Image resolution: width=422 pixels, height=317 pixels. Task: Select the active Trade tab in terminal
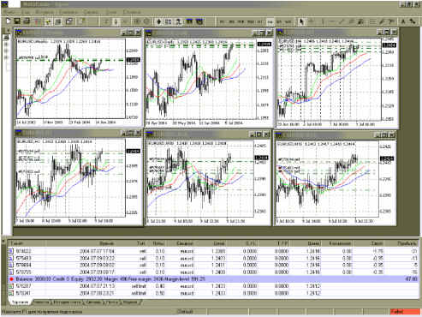tap(20, 302)
